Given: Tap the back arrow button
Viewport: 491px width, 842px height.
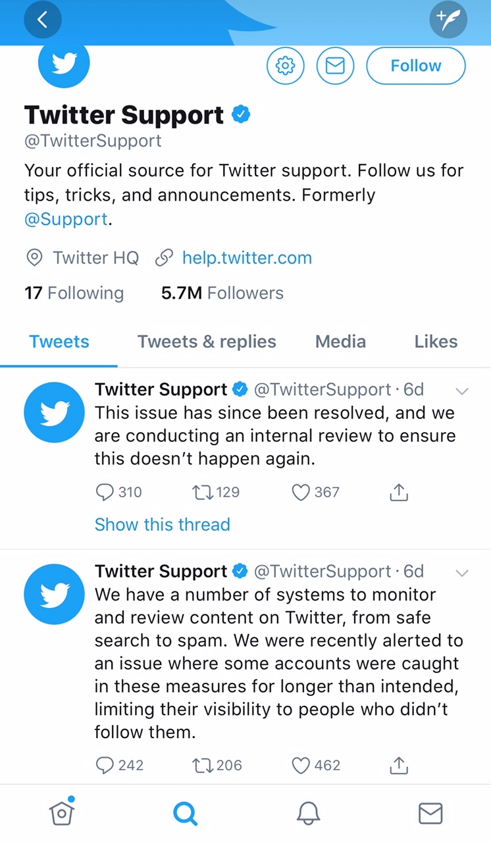Looking at the screenshot, I should (43, 20).
